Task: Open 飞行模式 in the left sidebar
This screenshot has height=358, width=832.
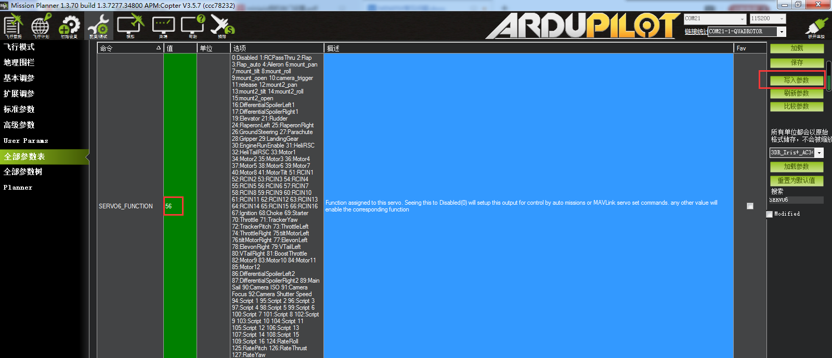Action: point(19,47)
